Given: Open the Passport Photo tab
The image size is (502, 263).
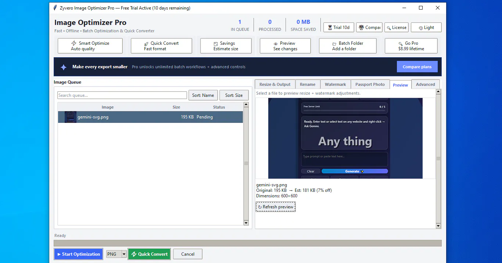Looking at the screenshot, I should (x=370, y=84).
